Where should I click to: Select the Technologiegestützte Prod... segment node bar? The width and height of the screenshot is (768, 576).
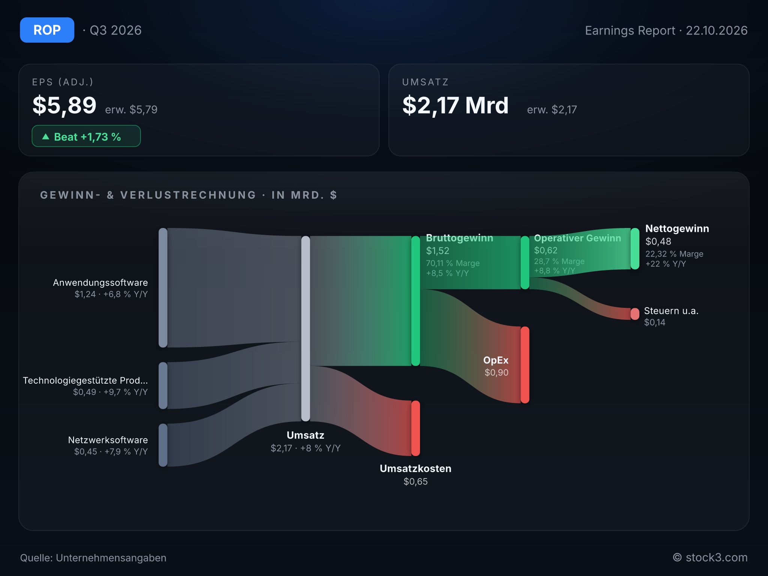[x=163, y=385]
